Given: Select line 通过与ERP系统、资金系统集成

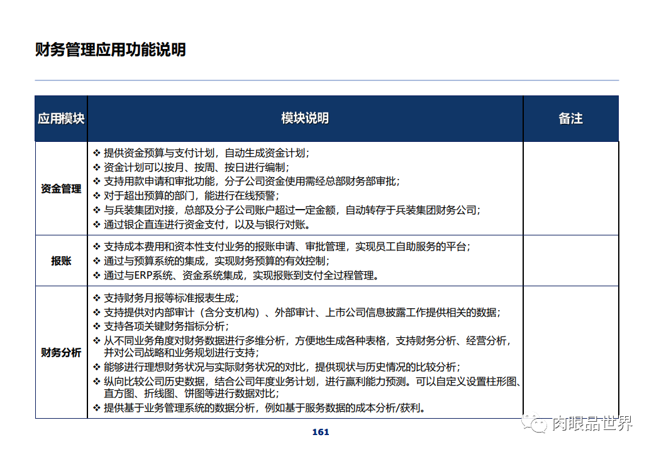Looking at the screenshot, I should [x=236, y=276].
